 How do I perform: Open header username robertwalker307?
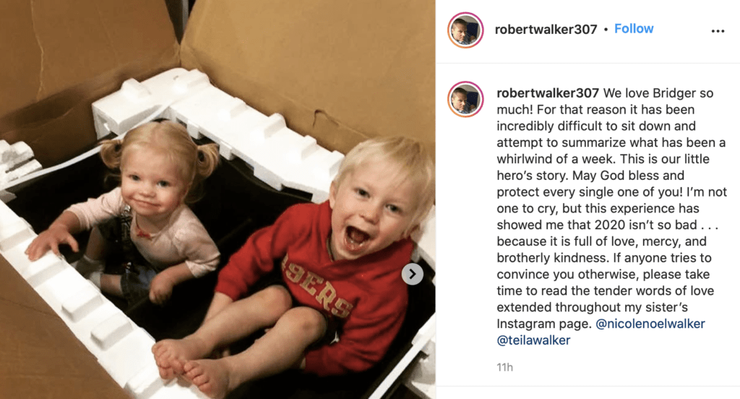(546, 30)
